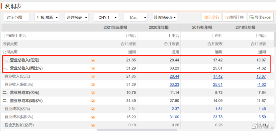Open the 年报,最新 dropdown
Viewport: 276px width, 131px height.
tap(47, 17)
